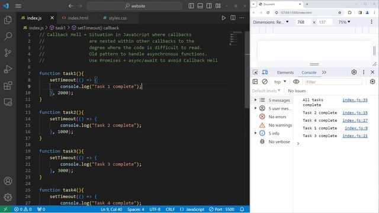Toggle primary side bar layout button
Viewport: 379px width, 213px height.
tap(191, 6)
